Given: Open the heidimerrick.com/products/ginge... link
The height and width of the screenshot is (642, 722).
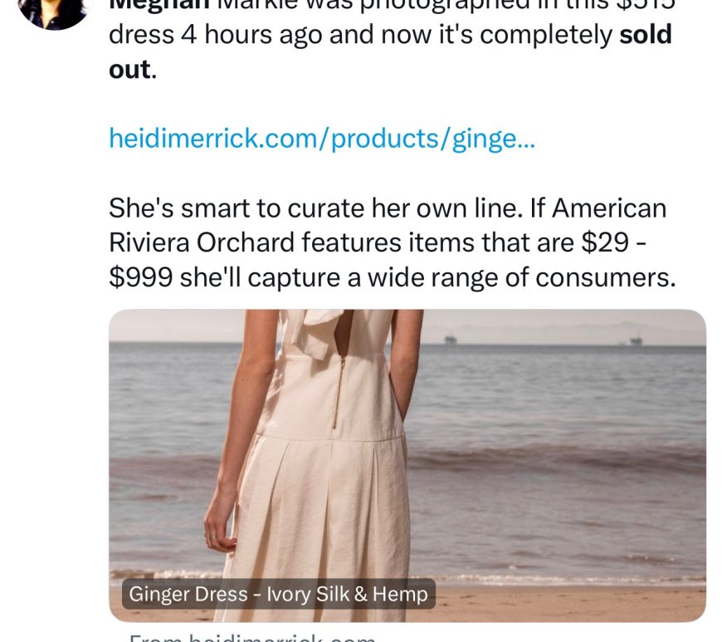Looking at the screenshot, I should click(322, 138).
